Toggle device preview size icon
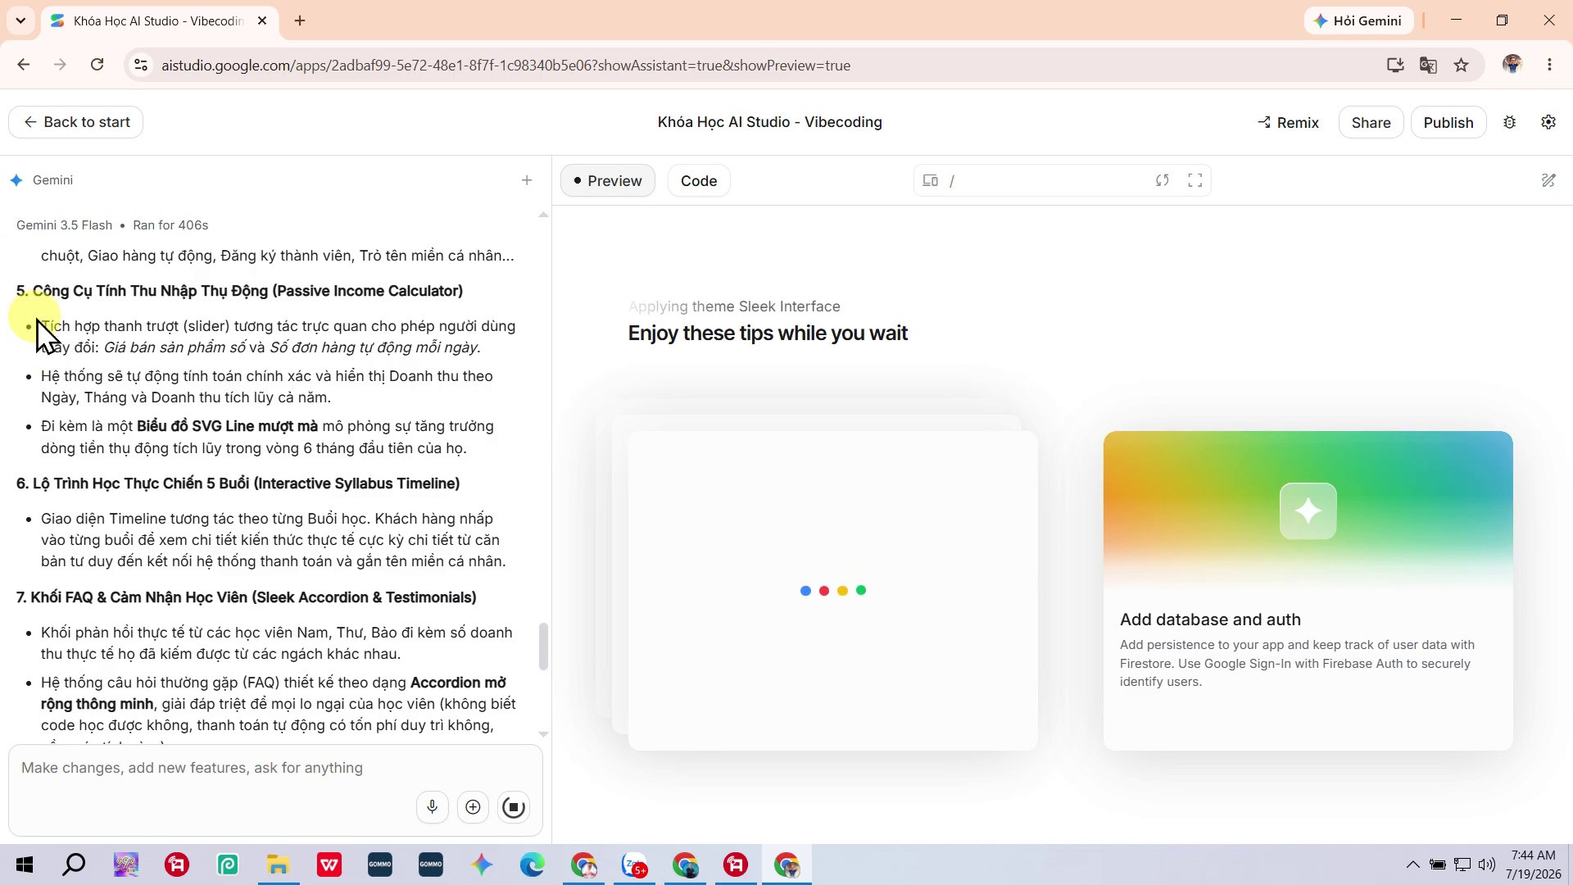1573x885 pixels. coord(930,180)
